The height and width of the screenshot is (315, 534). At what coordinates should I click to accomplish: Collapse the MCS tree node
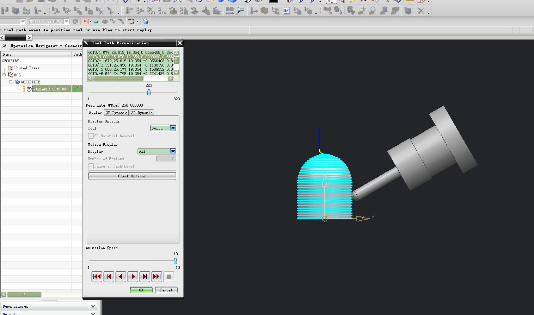4,75
